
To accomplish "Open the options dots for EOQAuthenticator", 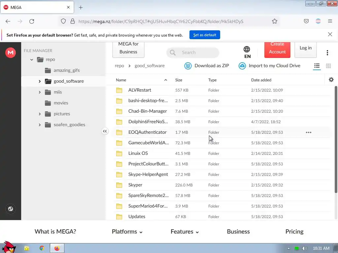I will pyautogui.click(x=309, y=132).
